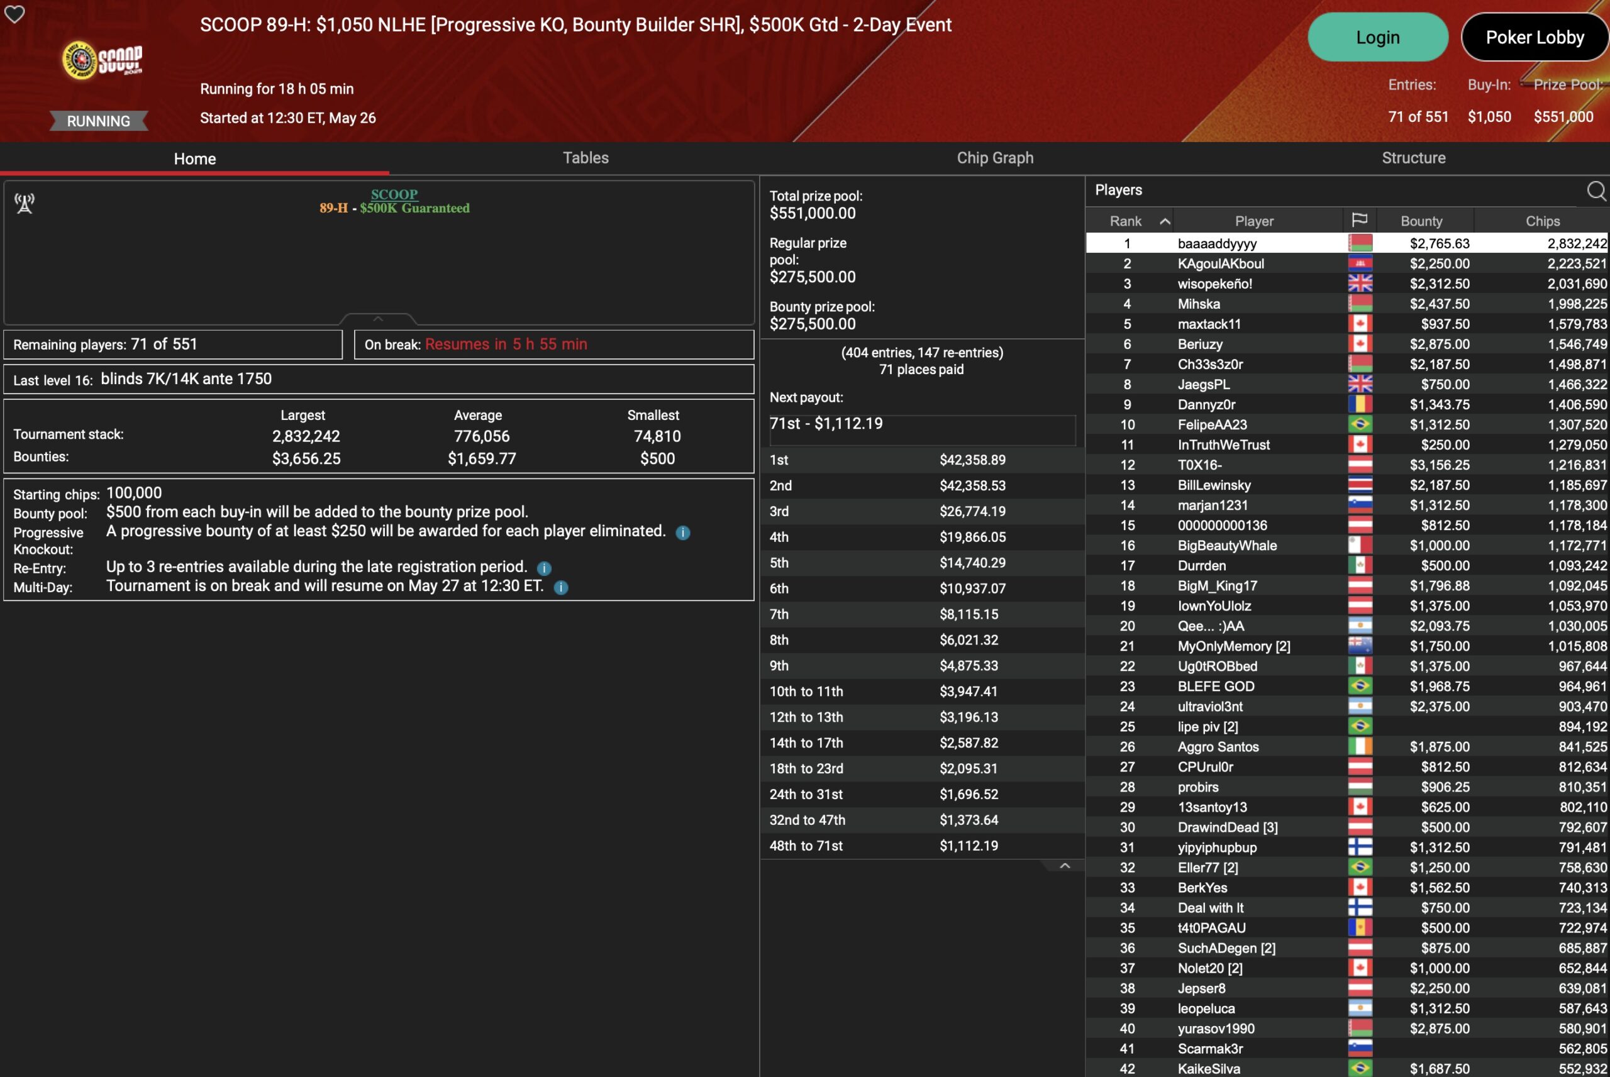
Task: Select player row ultraviol3nt
Action: [1348, 706]
